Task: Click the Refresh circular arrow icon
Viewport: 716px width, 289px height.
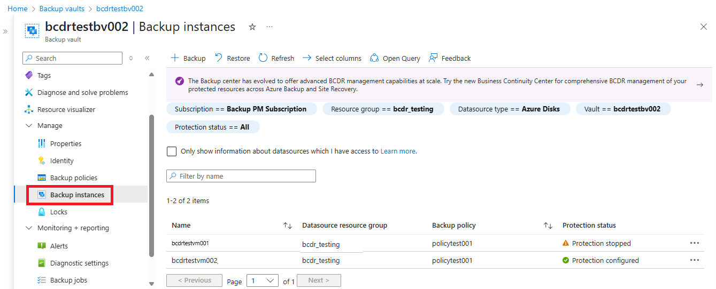Action: pyautogui.click(x=263, y=58)
